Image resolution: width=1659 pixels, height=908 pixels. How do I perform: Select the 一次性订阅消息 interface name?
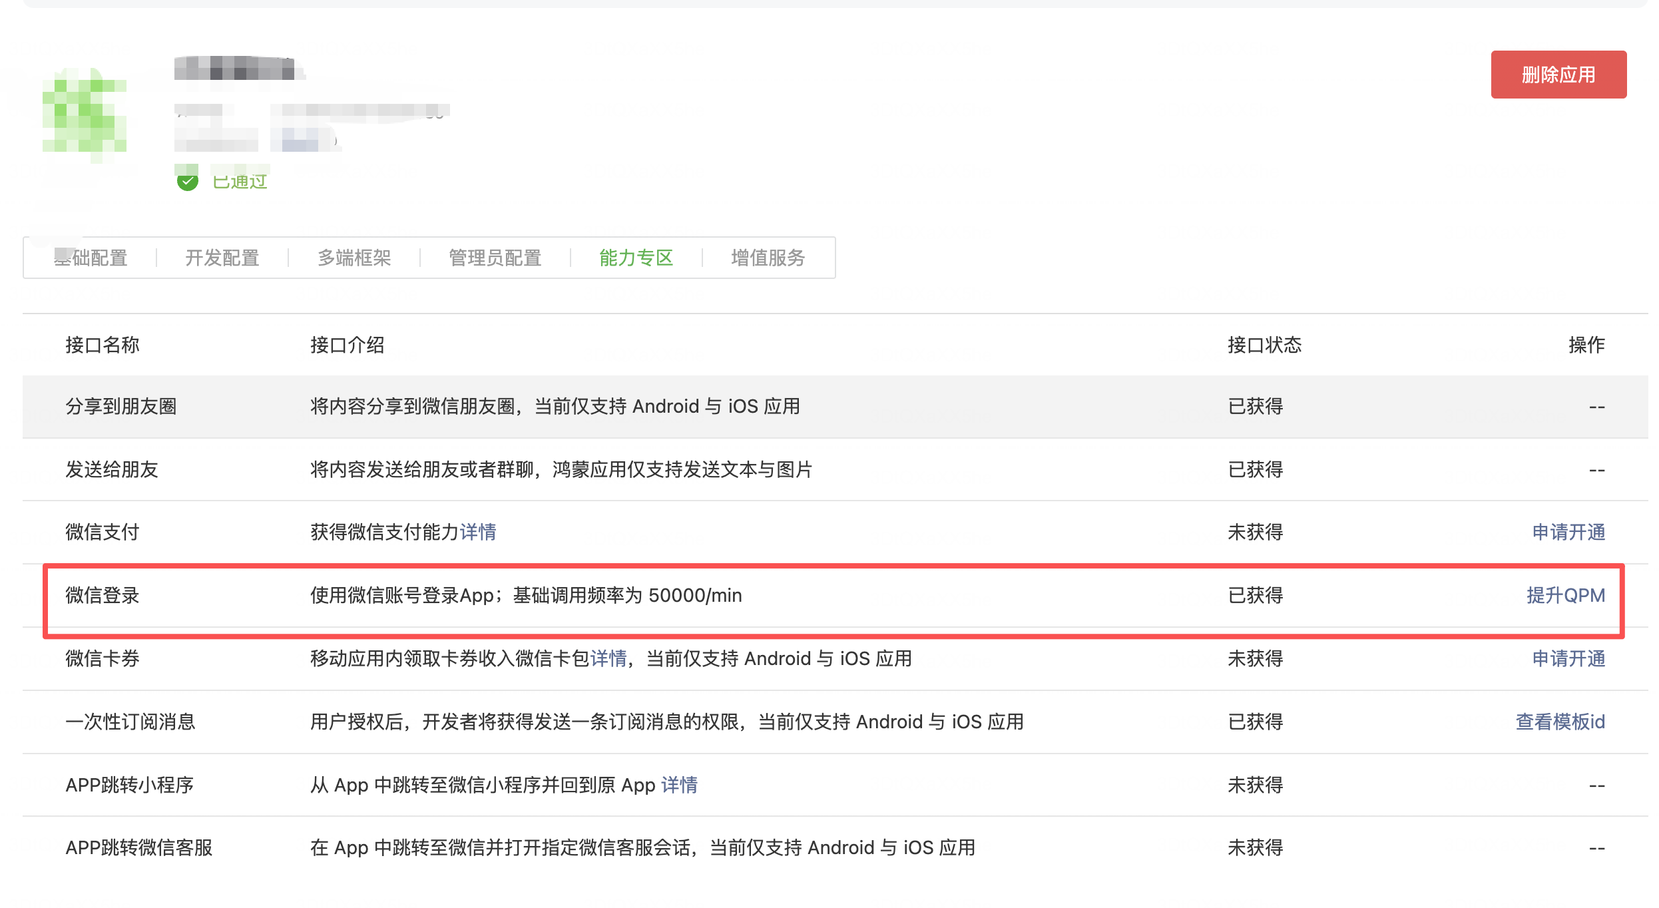(130, 722)
